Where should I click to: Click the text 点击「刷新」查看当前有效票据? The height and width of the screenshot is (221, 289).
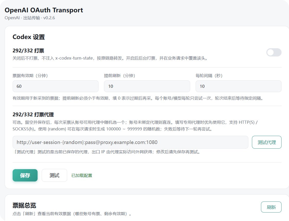click(x=72, y=214)
